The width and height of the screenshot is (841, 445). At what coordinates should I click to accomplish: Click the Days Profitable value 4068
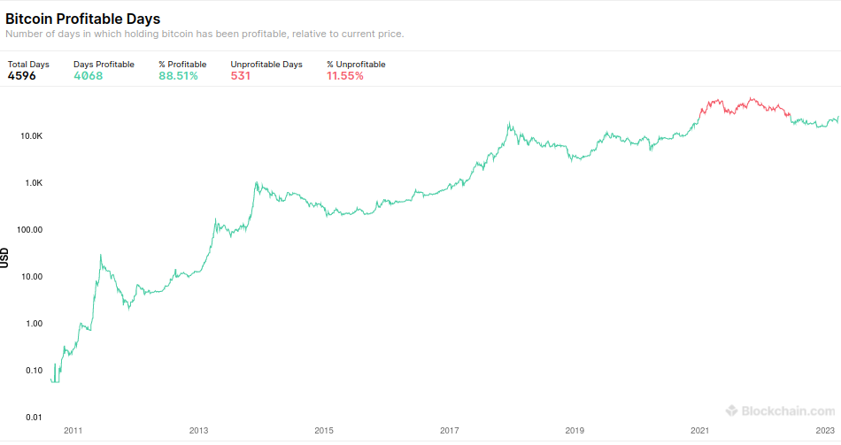(89, 76)
